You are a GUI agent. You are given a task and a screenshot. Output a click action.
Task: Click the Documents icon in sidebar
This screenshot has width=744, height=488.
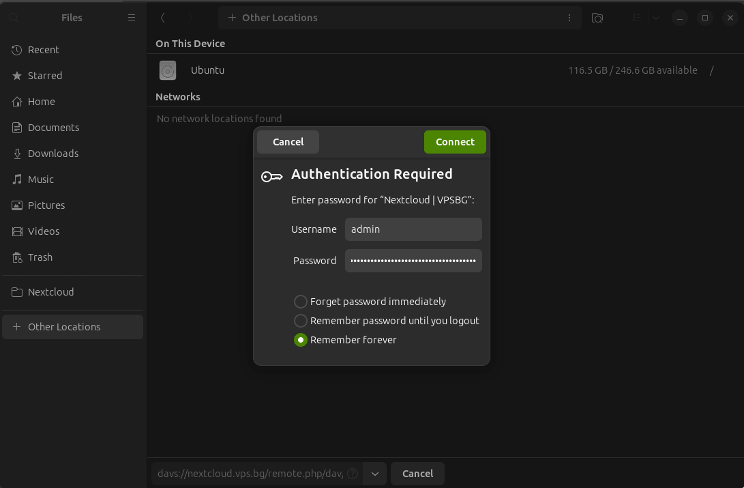pos(17,127)
